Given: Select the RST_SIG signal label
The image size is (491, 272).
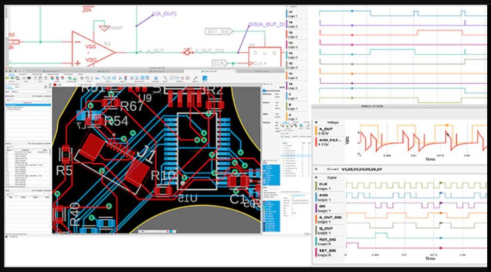Looking at the screenshot, I should 327,242.
